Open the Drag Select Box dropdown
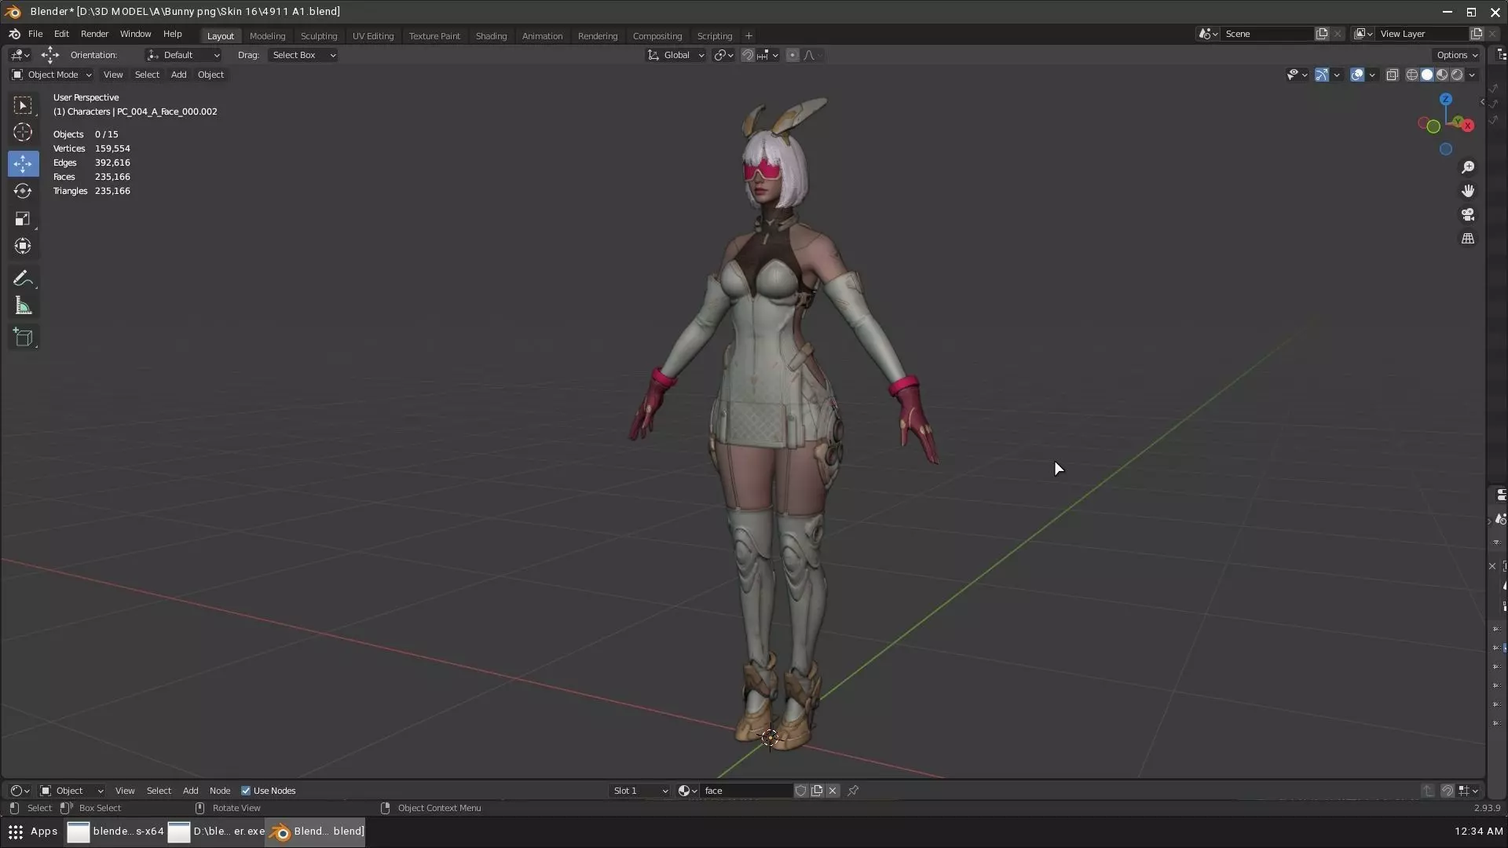Image resolution: width=1508 pixels, height=848 pixels. 303,55
